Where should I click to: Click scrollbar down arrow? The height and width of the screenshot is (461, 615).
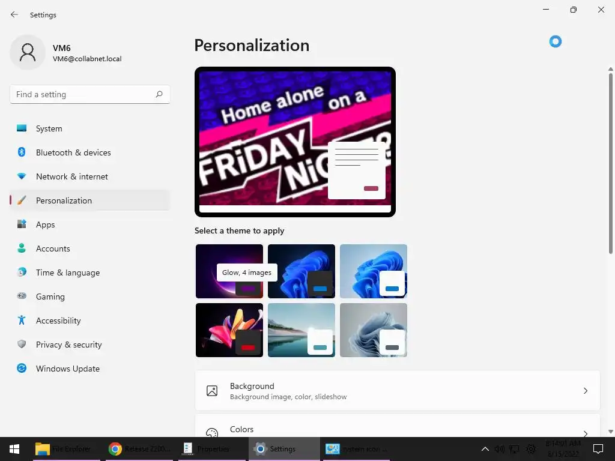[x=610, y=432]
